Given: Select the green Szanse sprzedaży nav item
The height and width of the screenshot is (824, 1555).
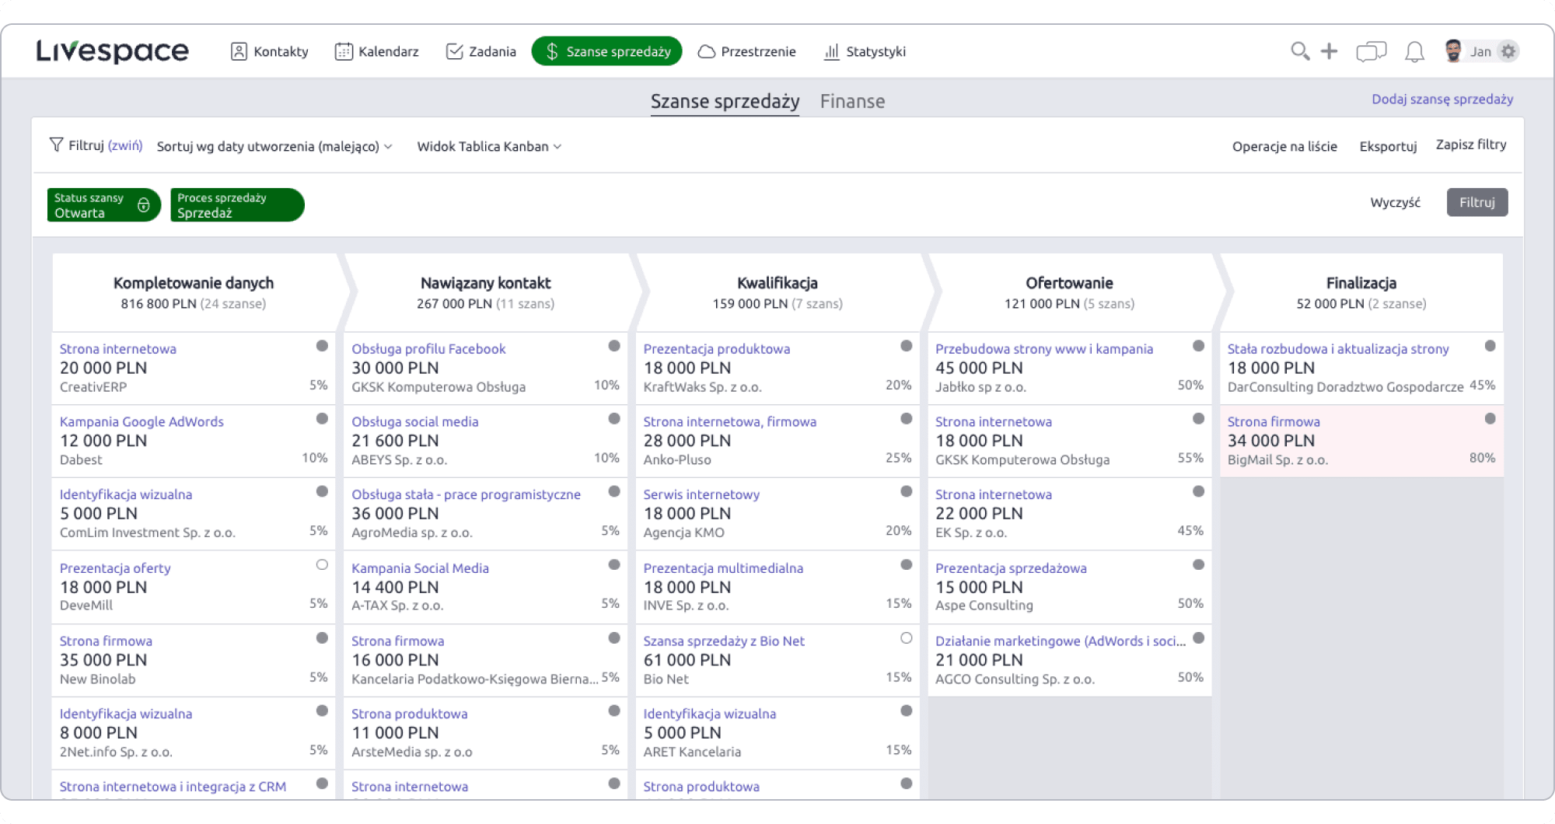Looking at the screenshot, I should 607,51.
